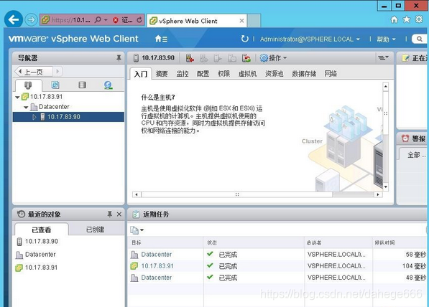Open the recent tasks filter dropdown icon
429x307 pixels.
click(137, 230)
